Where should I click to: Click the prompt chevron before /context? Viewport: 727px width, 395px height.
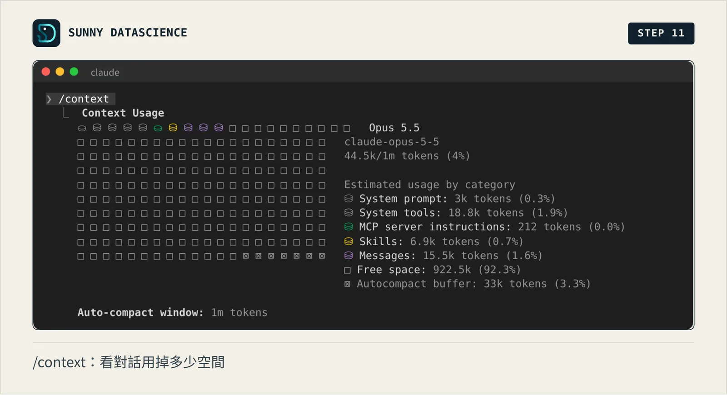click(49, 99)
